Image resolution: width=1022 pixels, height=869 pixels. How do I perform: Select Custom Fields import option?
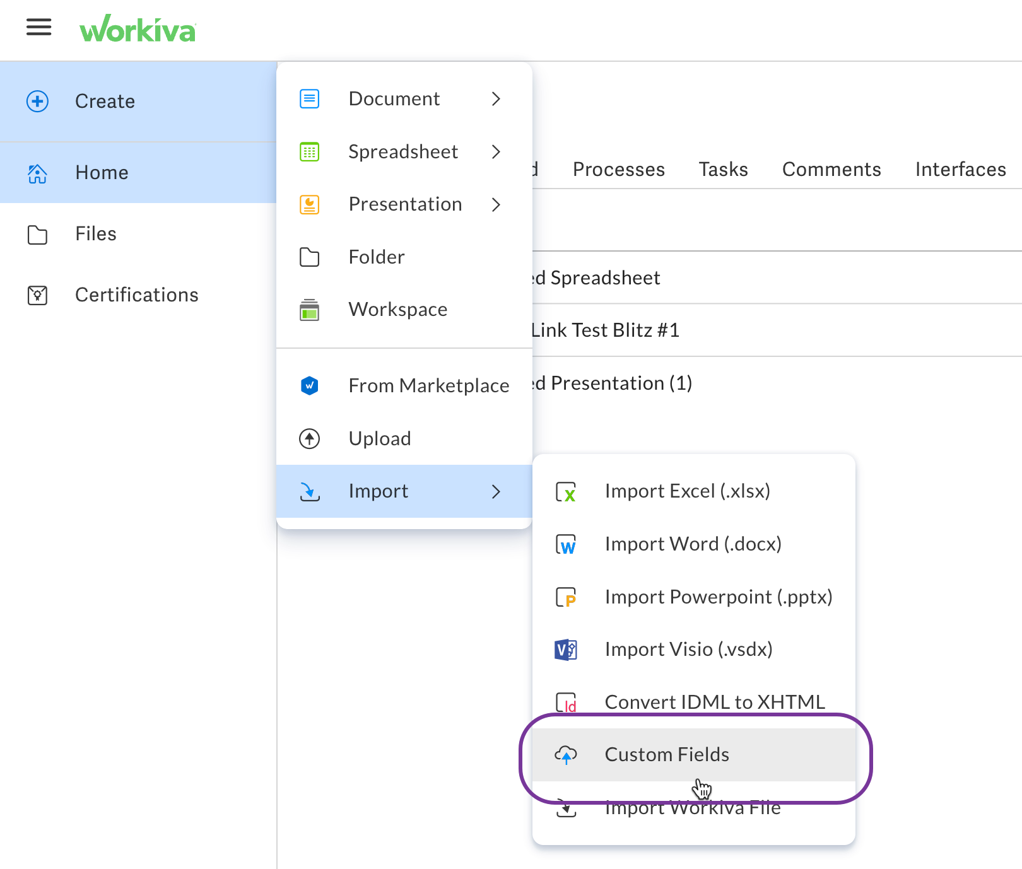click(694, 755)
